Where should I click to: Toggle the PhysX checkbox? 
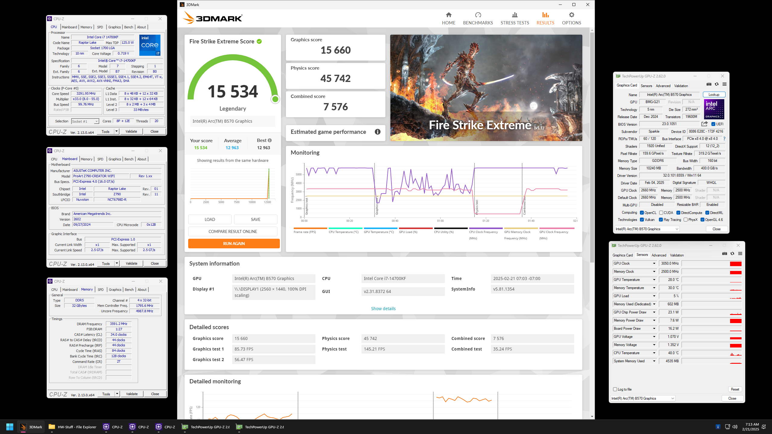tap(685, 219)
